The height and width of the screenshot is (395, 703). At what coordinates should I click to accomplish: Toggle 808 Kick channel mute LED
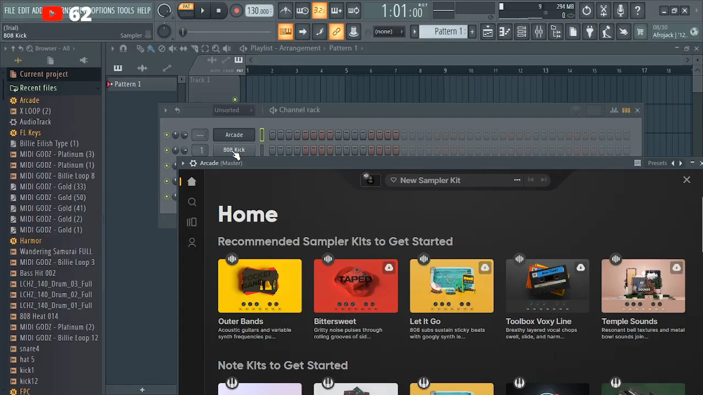point(166,150)
